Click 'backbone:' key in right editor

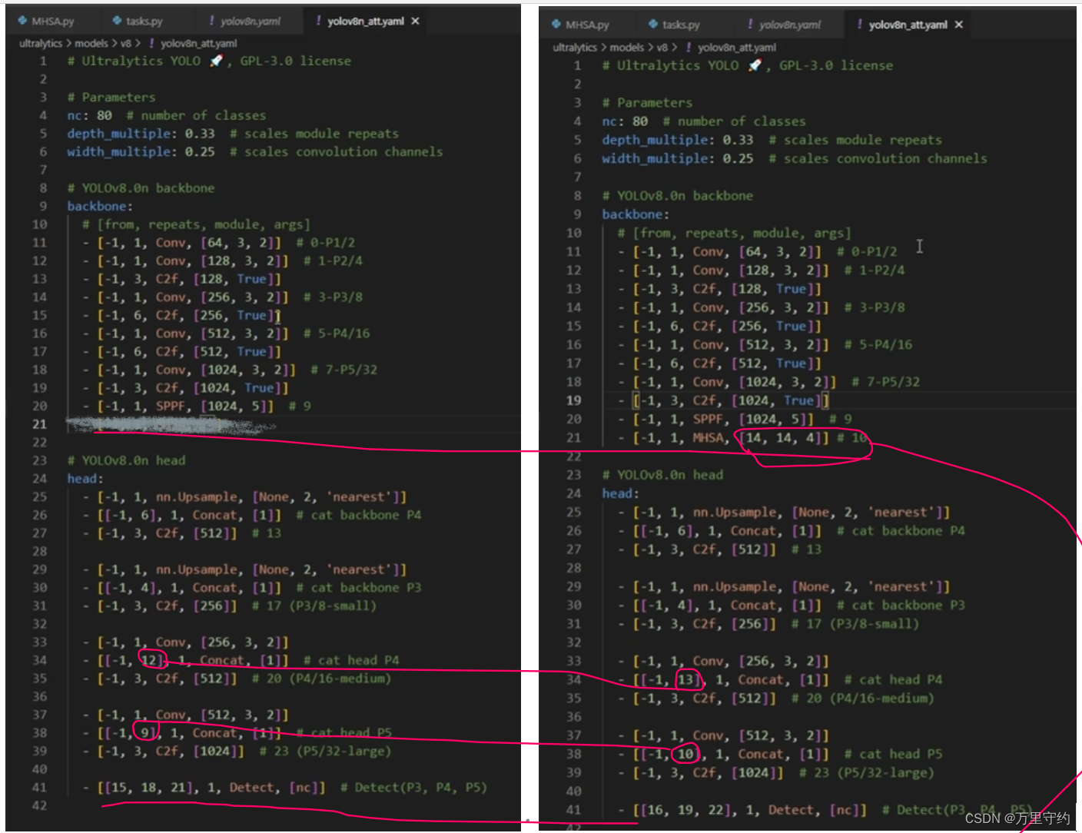[x=636, y=214]
